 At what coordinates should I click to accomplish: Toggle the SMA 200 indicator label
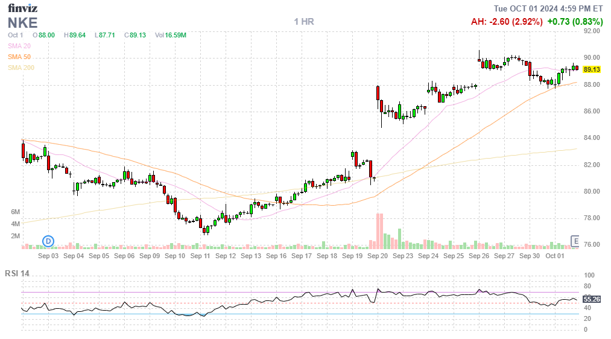pyautogui.click(x=21, y=68)
